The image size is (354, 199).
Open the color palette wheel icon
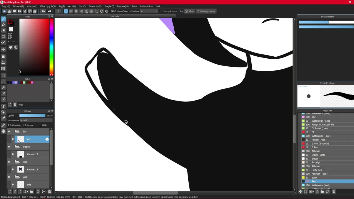[11, 48]
